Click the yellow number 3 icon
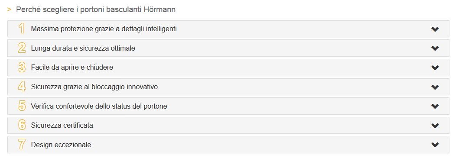Image resolution: width=462 pixels, height=161 pixels. point(22,68)
